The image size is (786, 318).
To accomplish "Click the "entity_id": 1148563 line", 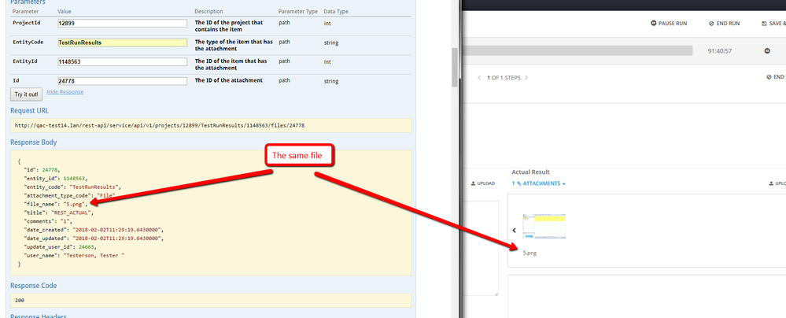I will [56, 179].
